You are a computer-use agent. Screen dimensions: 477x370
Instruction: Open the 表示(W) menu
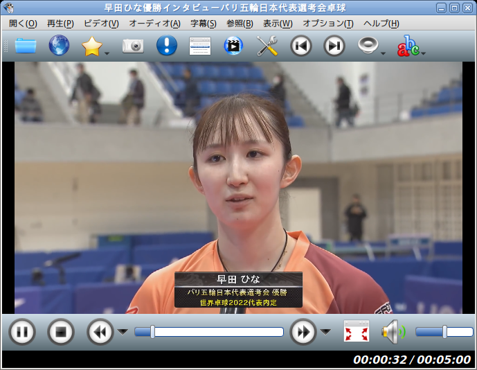click(278, 24)
